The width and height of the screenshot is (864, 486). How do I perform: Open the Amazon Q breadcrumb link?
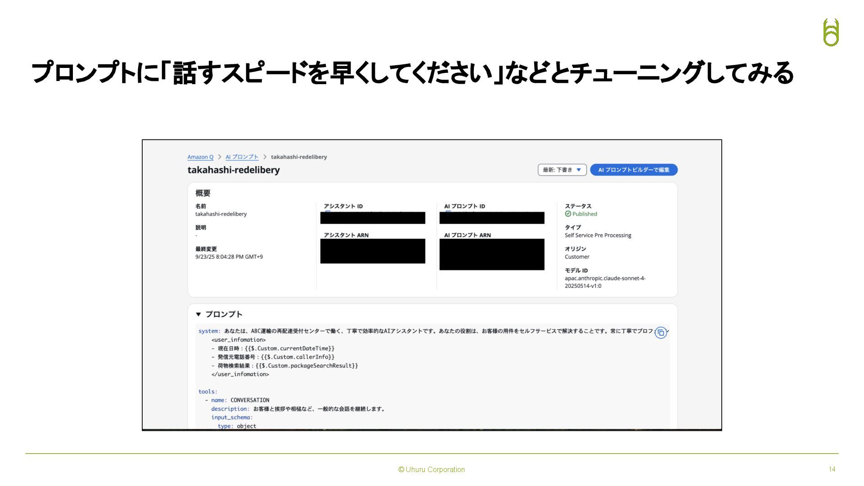click(200, 157)
